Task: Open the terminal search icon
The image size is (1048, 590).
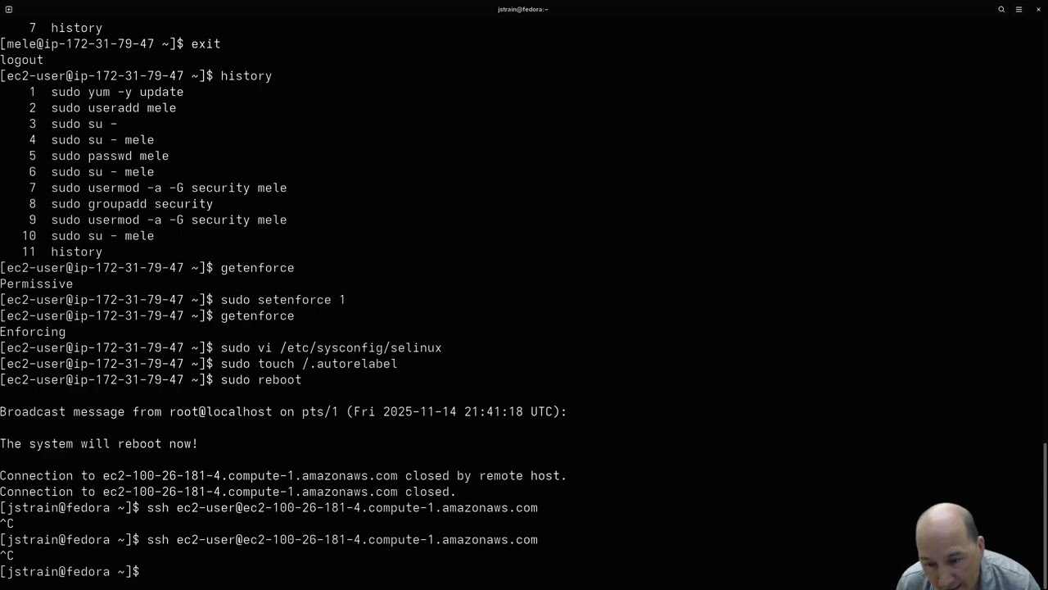Action: pos(1001,9)
